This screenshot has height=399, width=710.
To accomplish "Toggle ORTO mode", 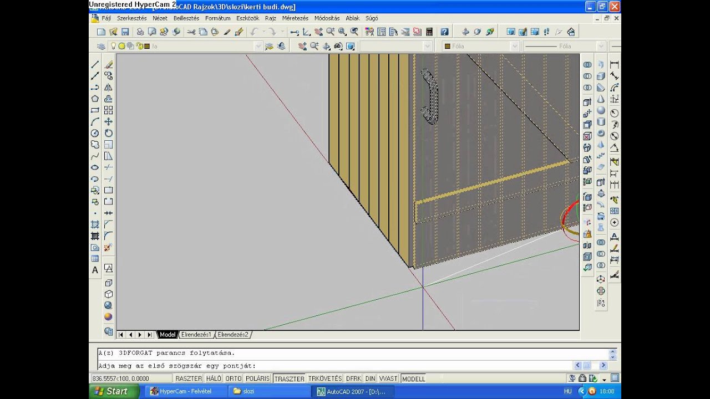I will (234, 378).
